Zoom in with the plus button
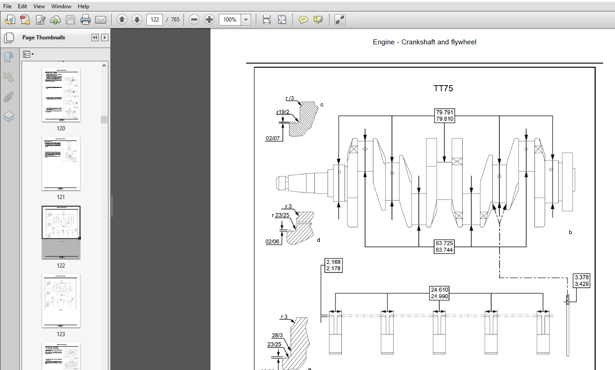This screenshot has width=615, height=370. point(209,20)
